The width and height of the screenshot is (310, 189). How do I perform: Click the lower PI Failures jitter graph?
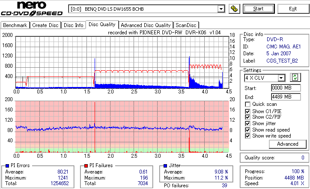[x=122, y=127]
